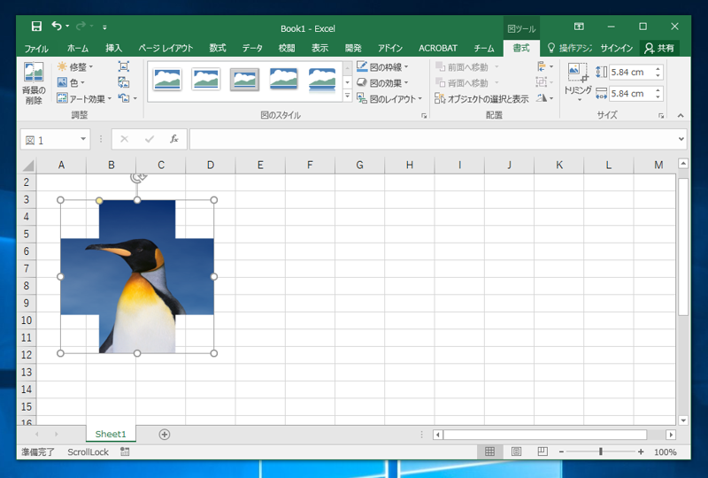Click the width field showing 5.84 cm

pyautogui.click(x=631, y=94)
